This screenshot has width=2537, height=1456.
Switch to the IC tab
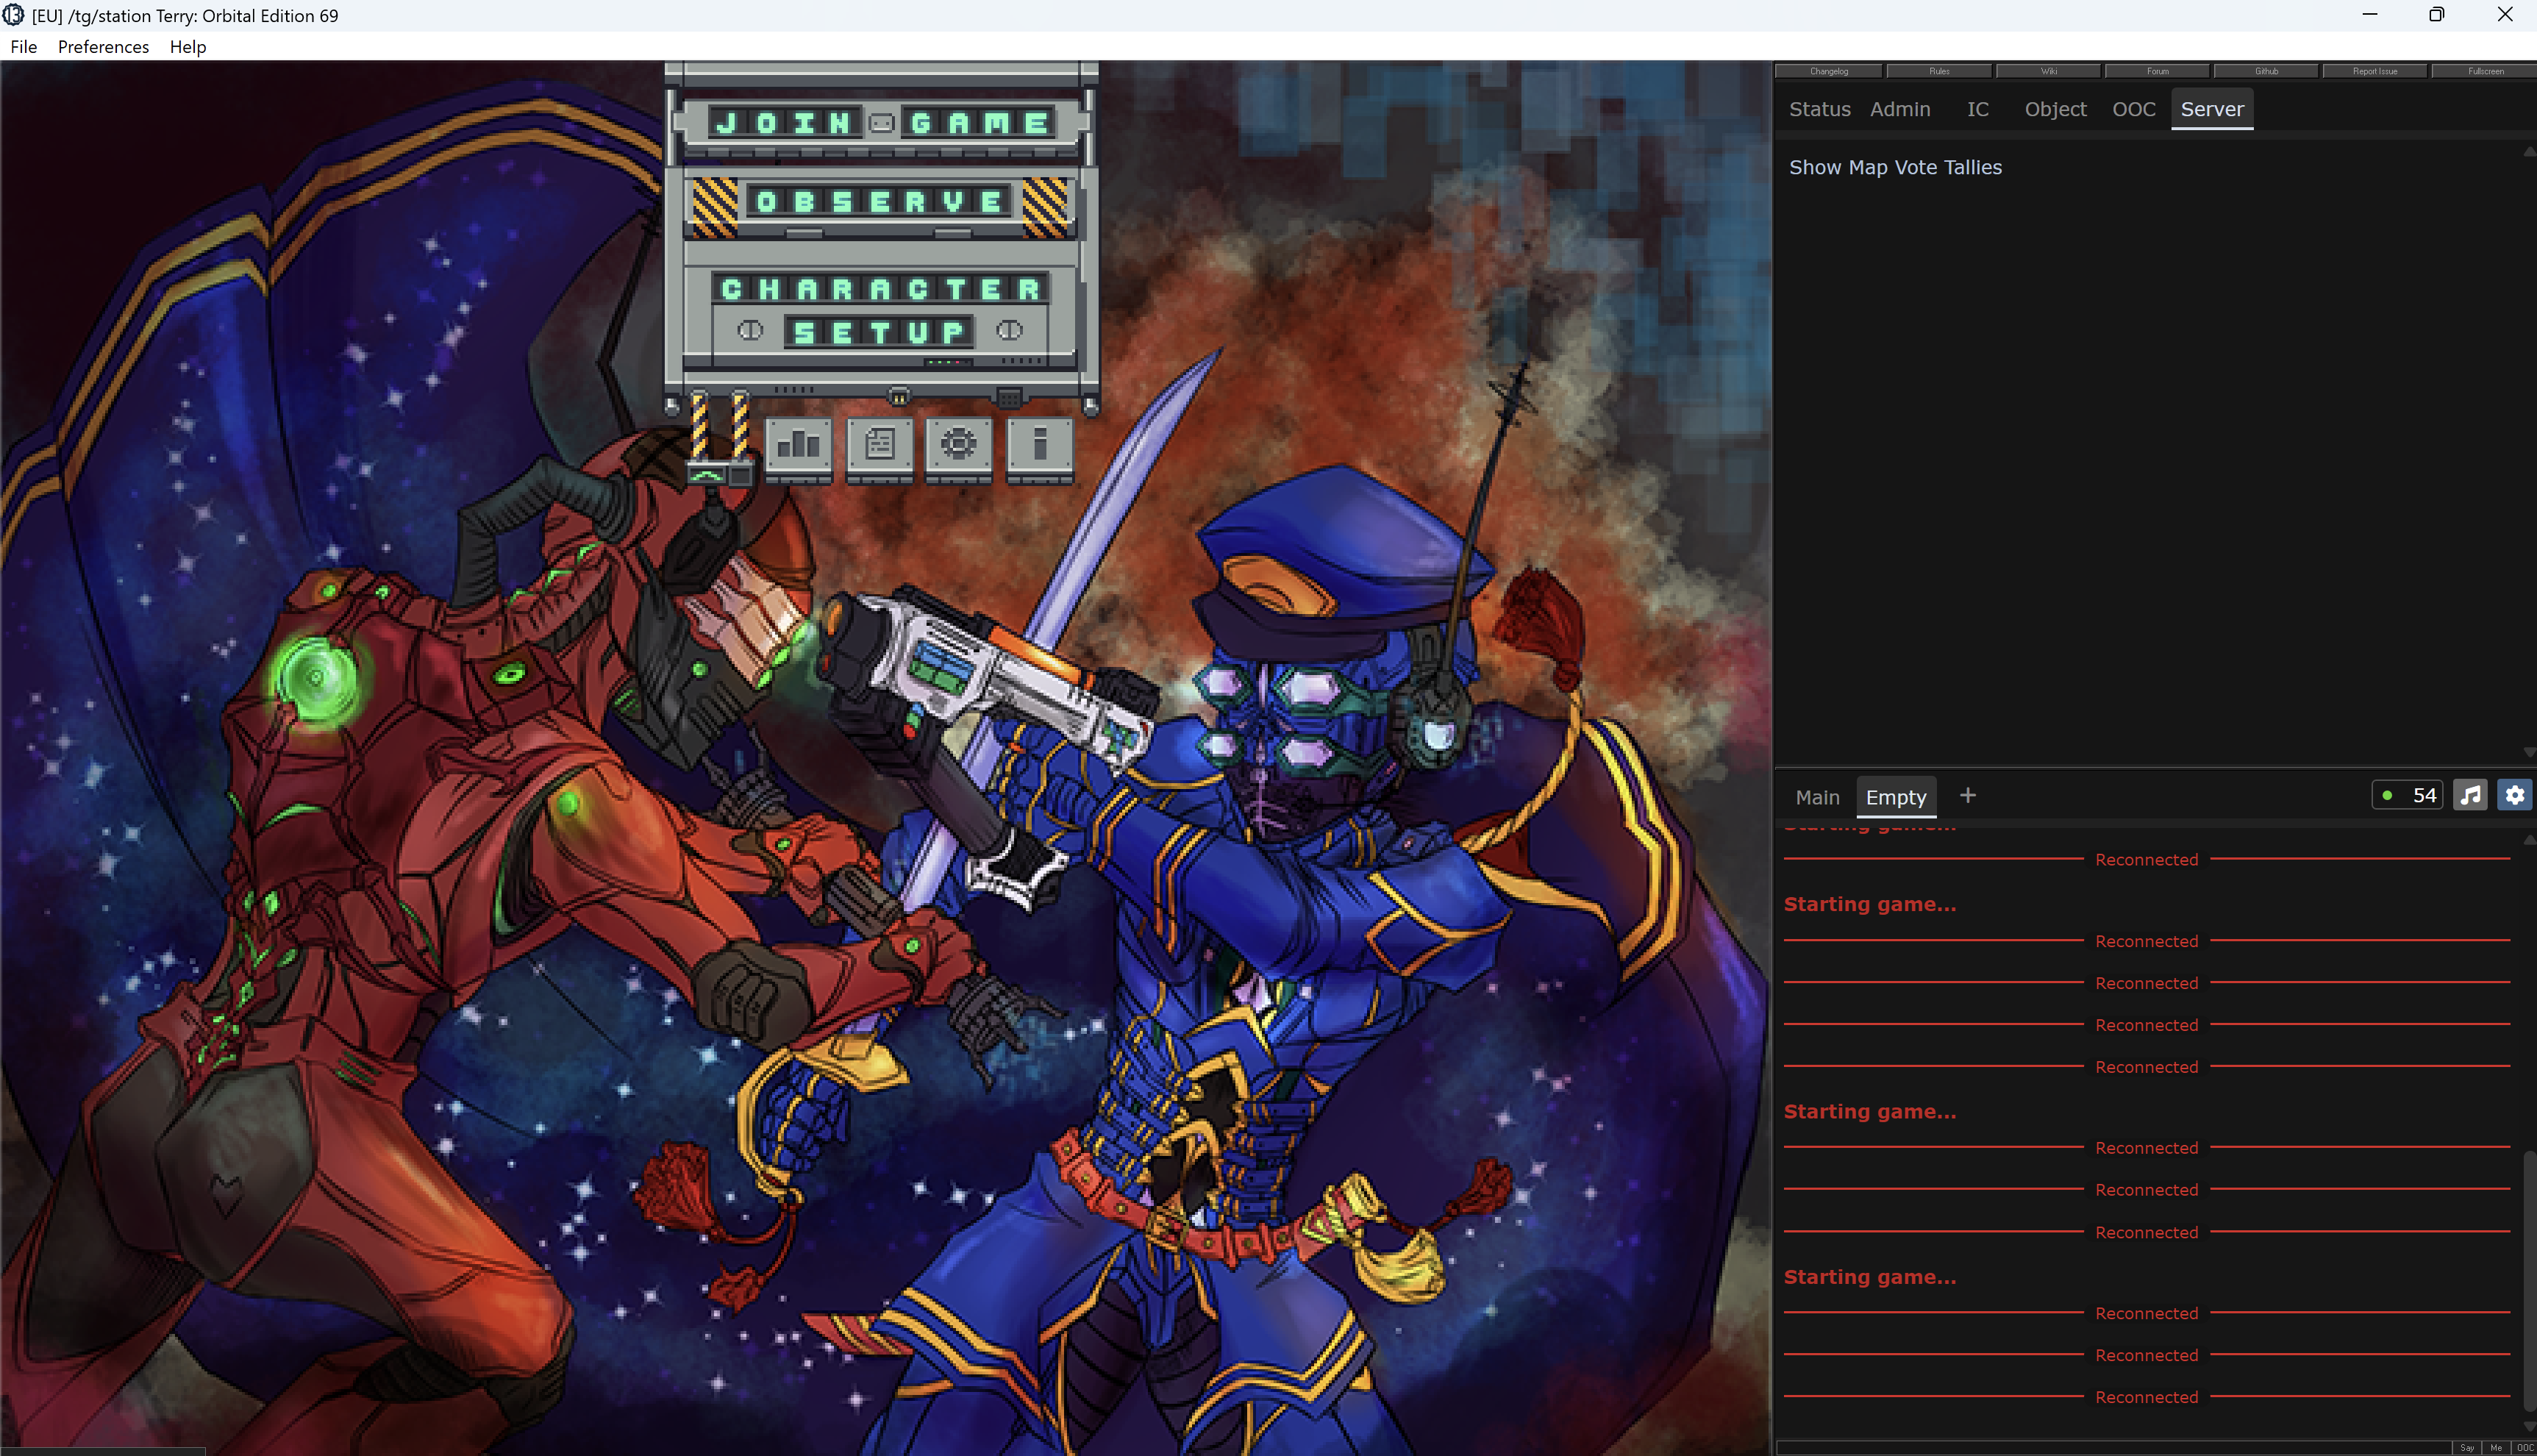coord(1977,109)
